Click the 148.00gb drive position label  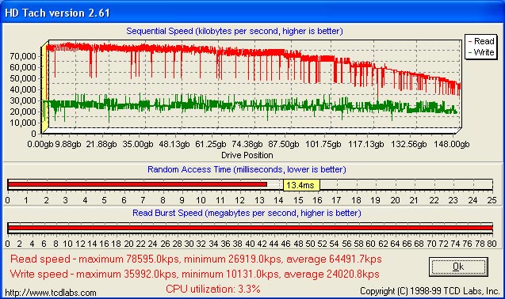452,144
